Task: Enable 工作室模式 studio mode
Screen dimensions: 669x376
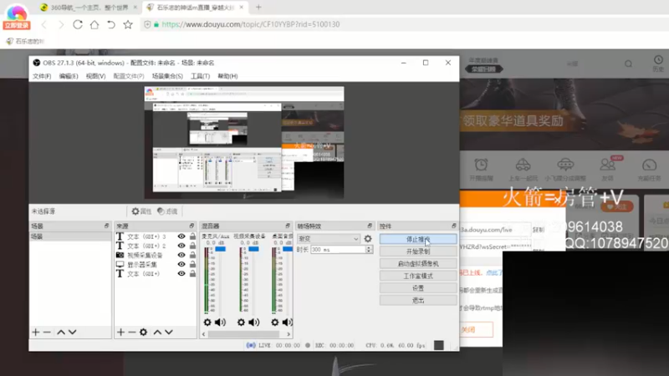Action: 418,277
